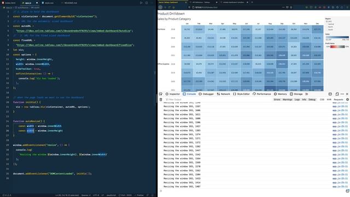
Task: Clear console output with trash icon
Action: pyautogui.click(x=161, y=100)
